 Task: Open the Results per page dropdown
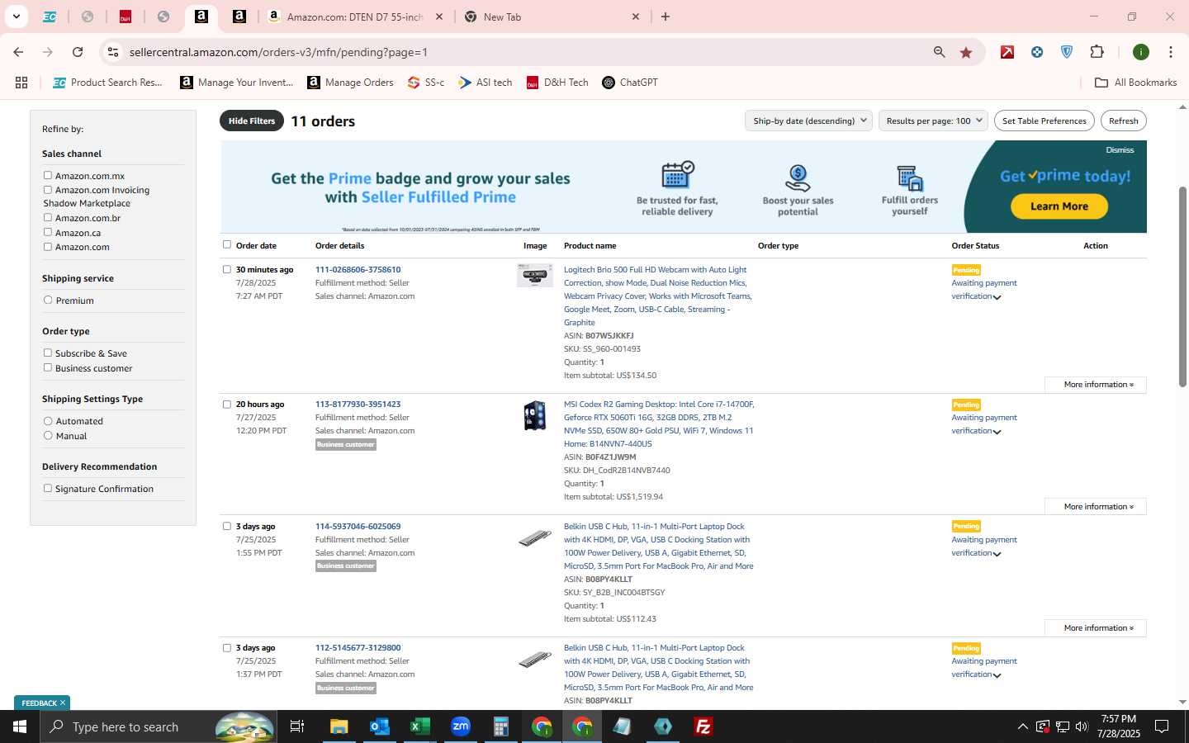[x=934, y=121]
